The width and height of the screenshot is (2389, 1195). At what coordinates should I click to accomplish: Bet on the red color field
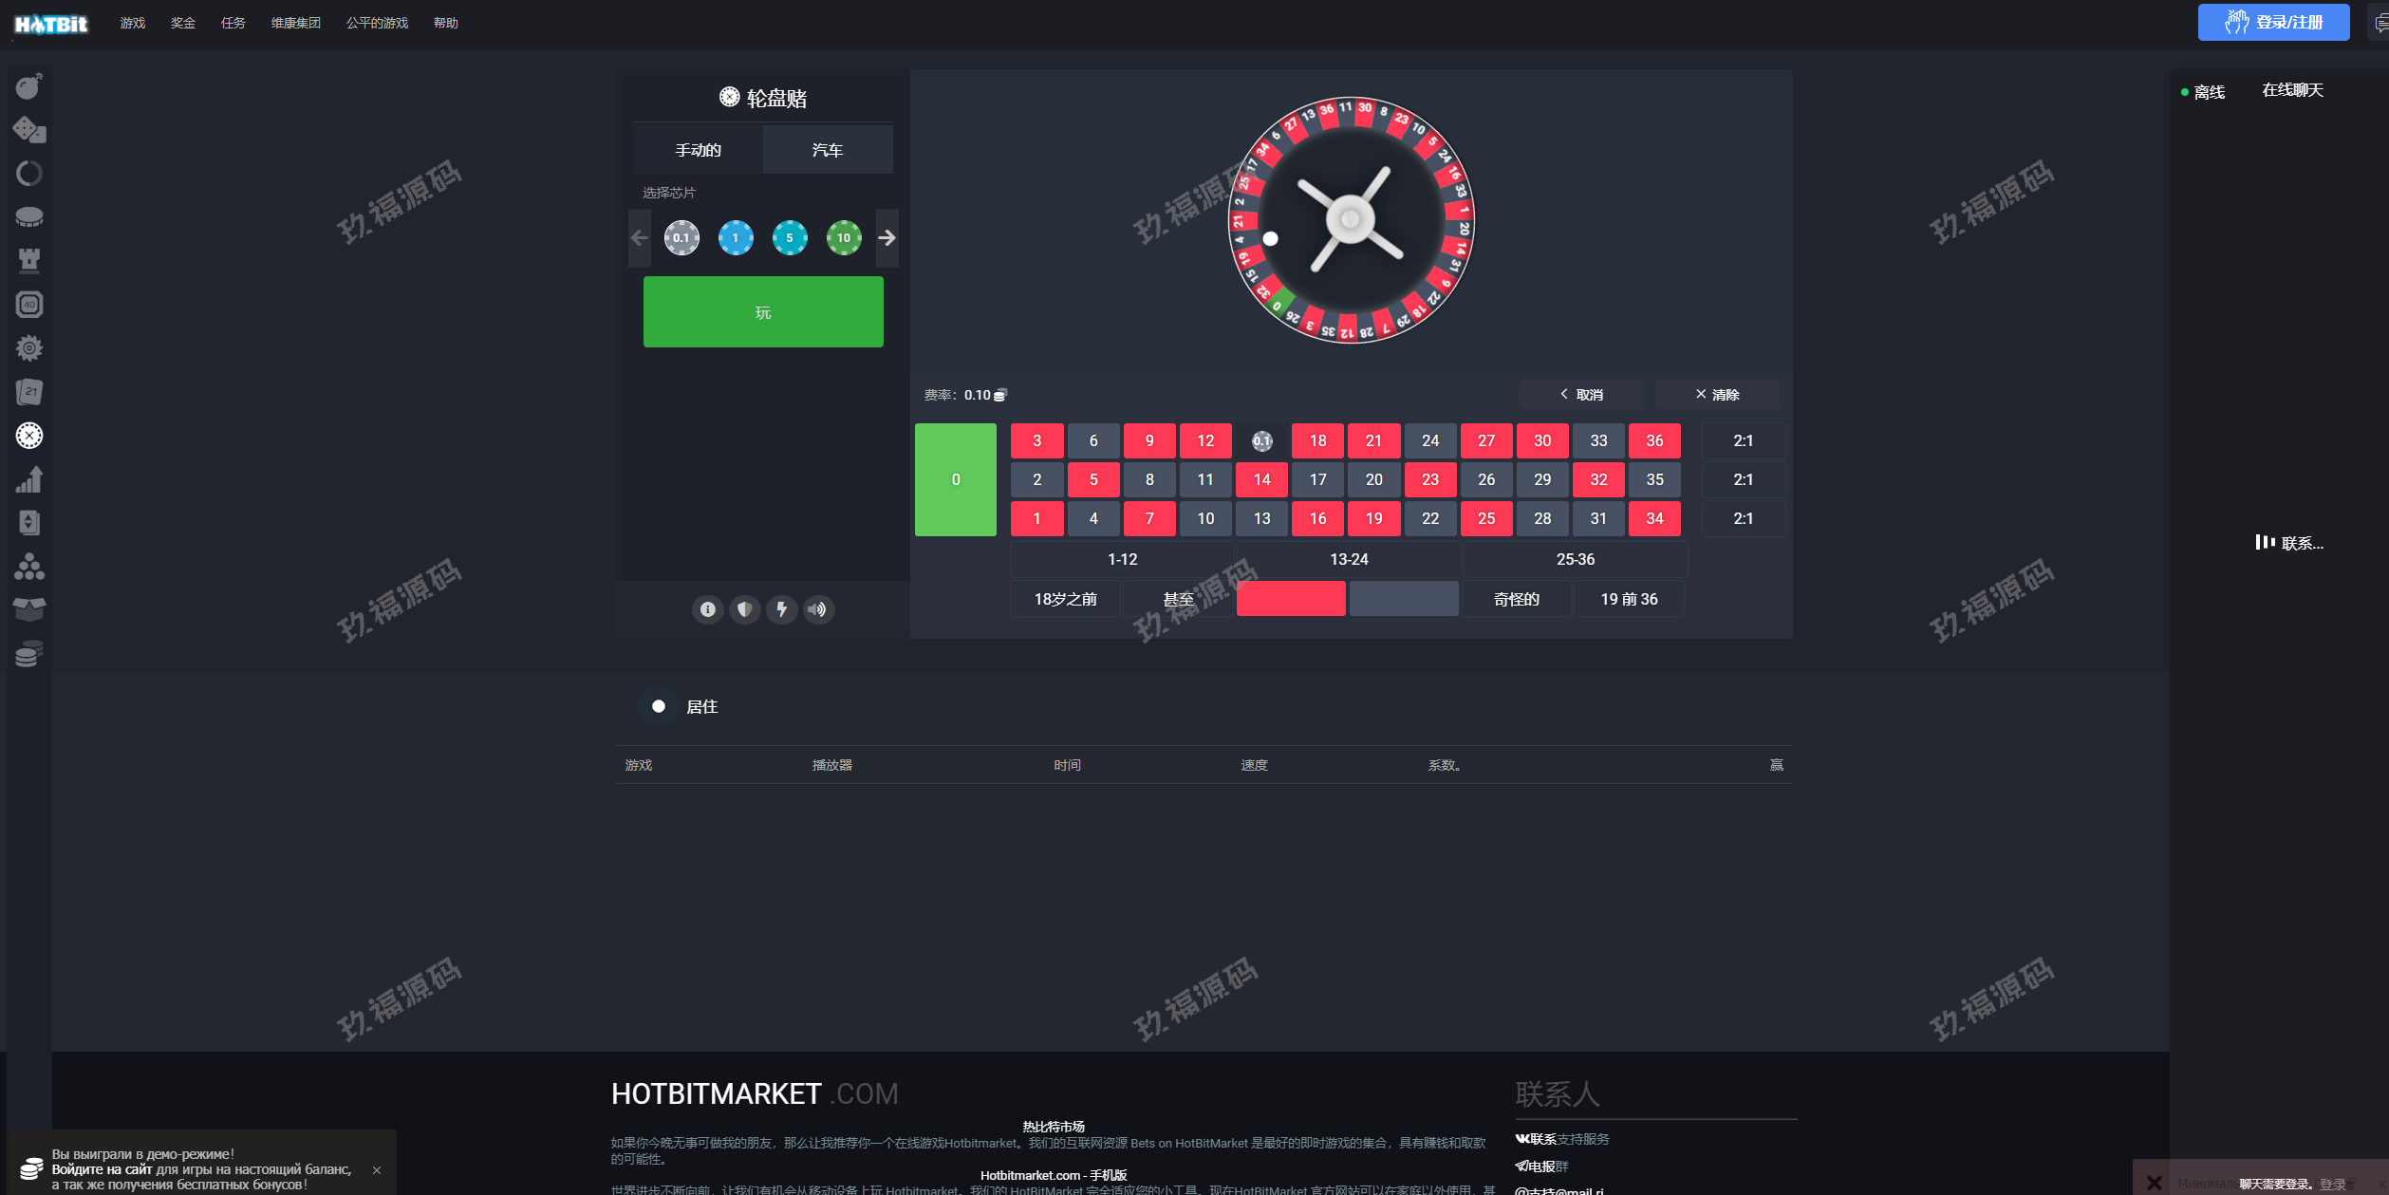[x=1290, y=599]
